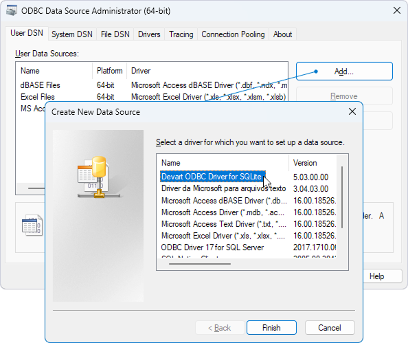
Task: Select Excel Files user data source
Action: (x=38, y=97)
